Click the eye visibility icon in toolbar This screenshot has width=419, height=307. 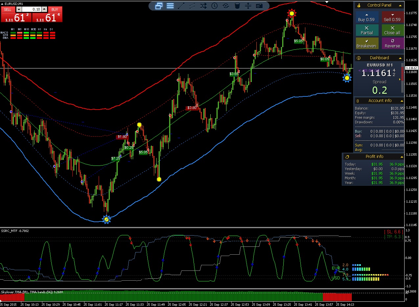[x=226, y=6]
